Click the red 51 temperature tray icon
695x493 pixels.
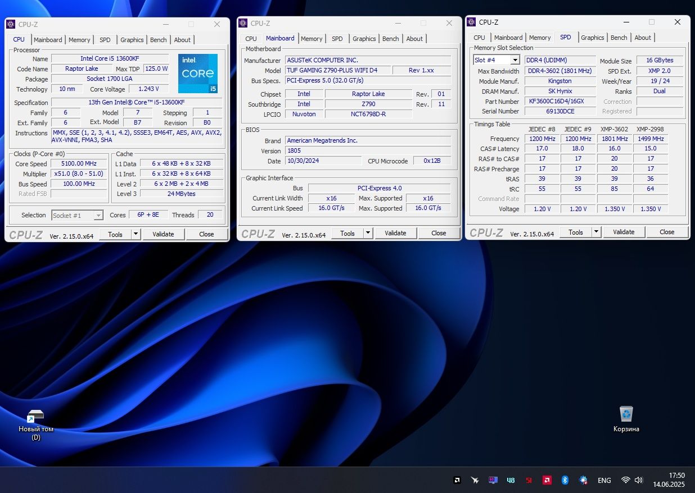(529, 480)
